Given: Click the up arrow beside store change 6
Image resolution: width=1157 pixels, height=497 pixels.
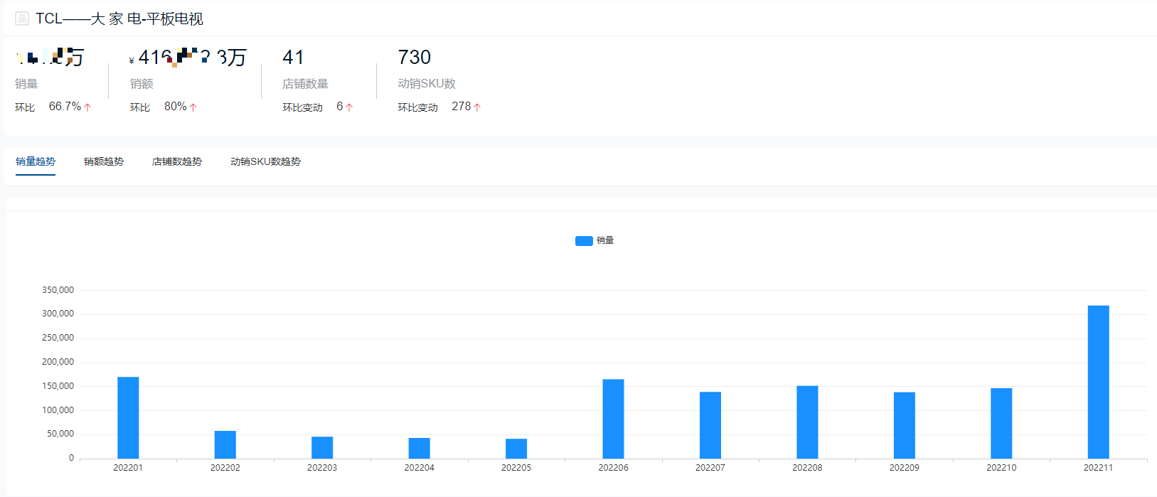Looking at the screenshot, I should click(348, 107).
